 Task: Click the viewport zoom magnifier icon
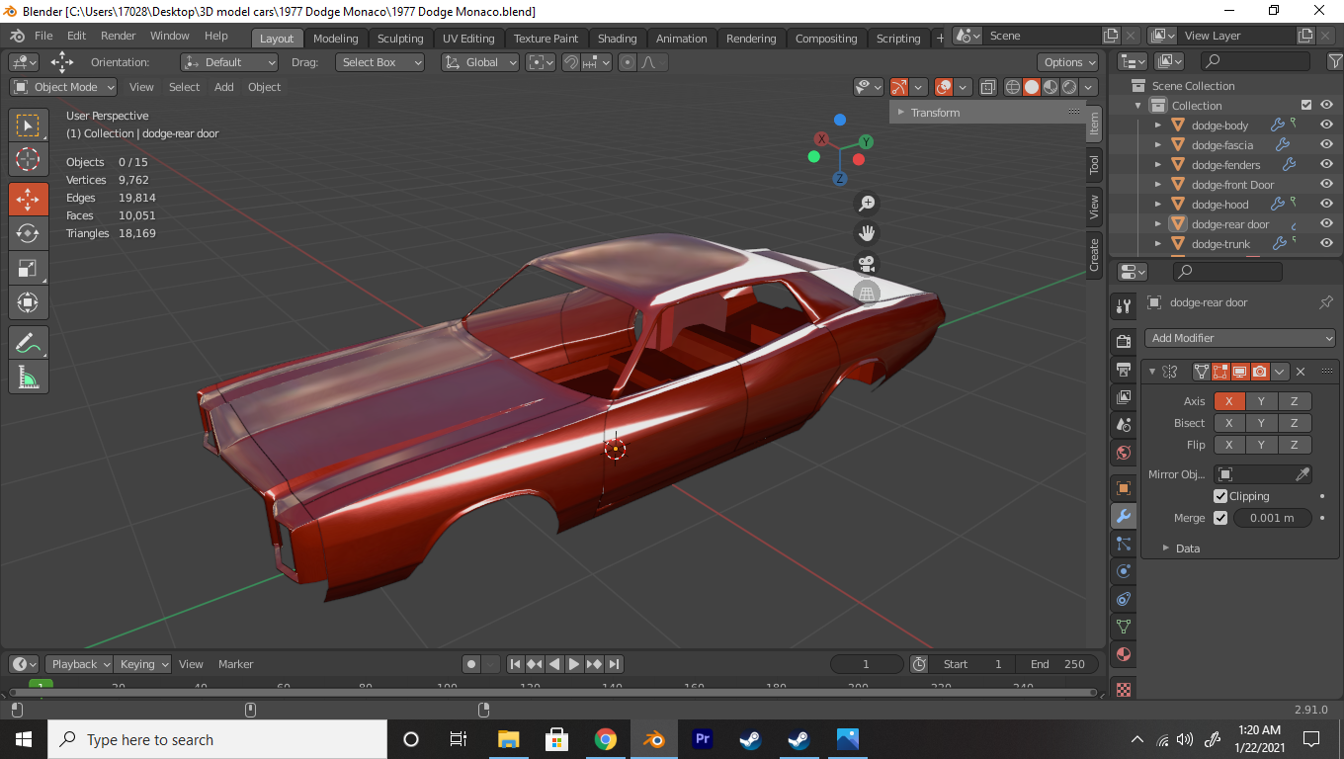click(867, 204)
